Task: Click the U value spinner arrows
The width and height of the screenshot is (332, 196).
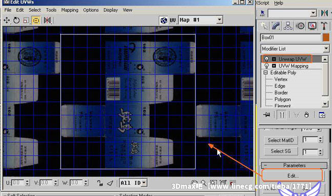Action: click(x=27, y=183)
